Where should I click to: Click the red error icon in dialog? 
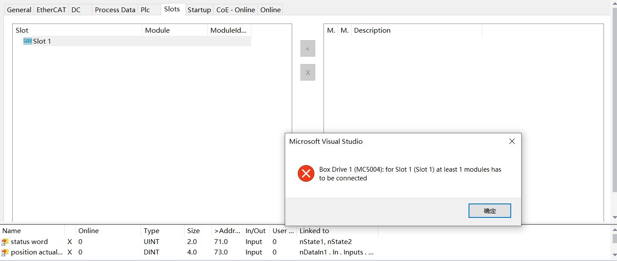(306, 173)
